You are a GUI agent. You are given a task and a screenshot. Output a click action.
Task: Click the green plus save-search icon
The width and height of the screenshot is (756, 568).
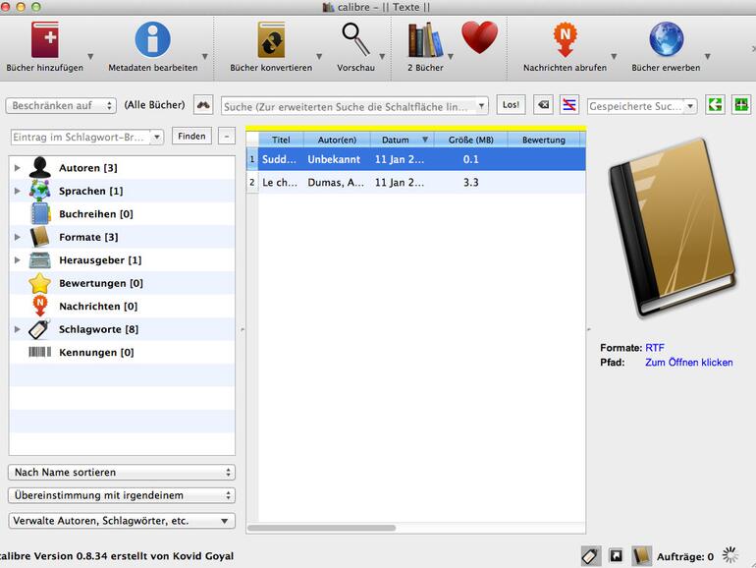pos(741,105)
